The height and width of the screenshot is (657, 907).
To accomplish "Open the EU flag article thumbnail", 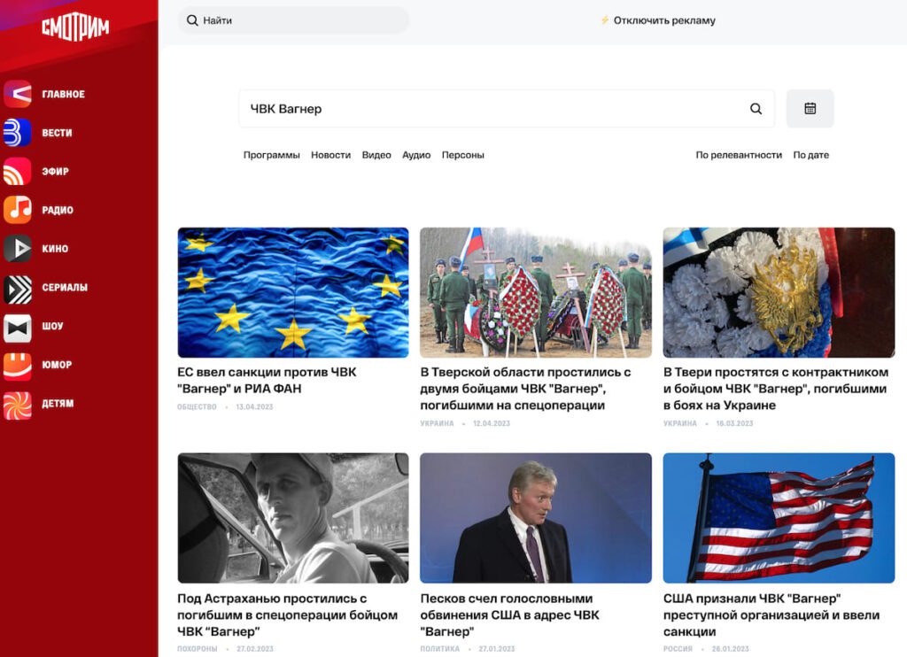I will [293, 293].
